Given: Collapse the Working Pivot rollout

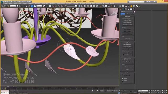Looking at the screenshot, I should tap(127, 42).
